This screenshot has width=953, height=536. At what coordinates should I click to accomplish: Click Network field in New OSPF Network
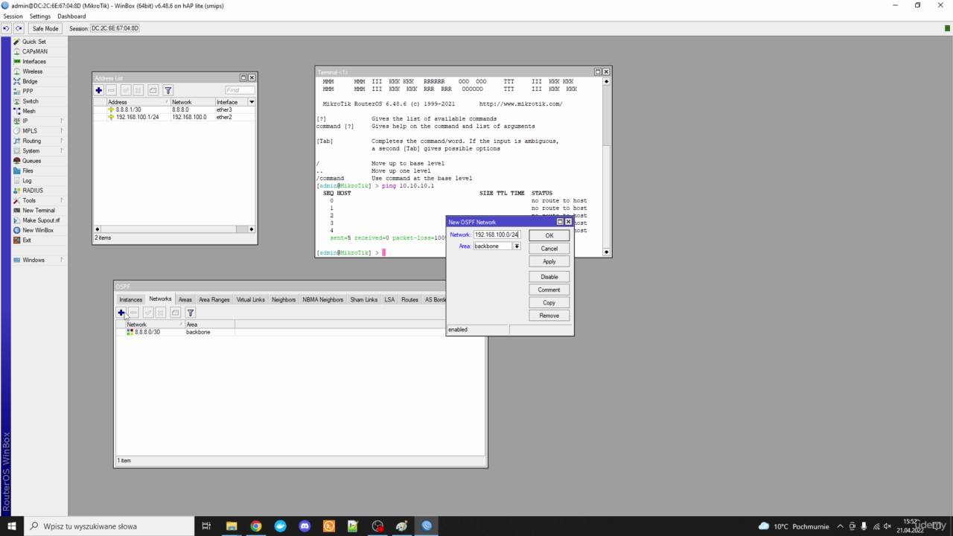click(x=497, y=234)
